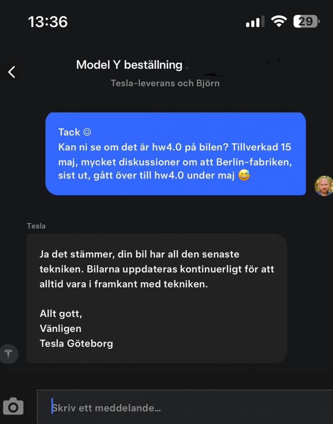Tap the Tesla logo avatar
333x424 pixels.
point(9,354)
